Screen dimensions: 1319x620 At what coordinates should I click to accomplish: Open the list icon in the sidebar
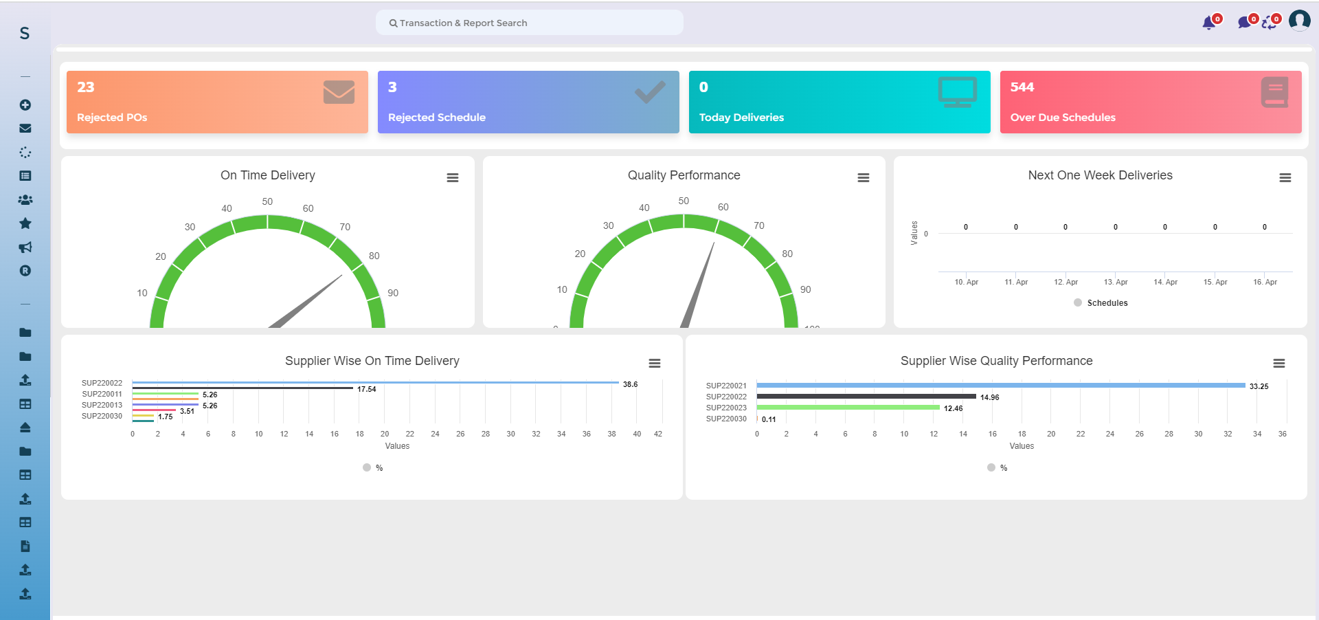25,176
